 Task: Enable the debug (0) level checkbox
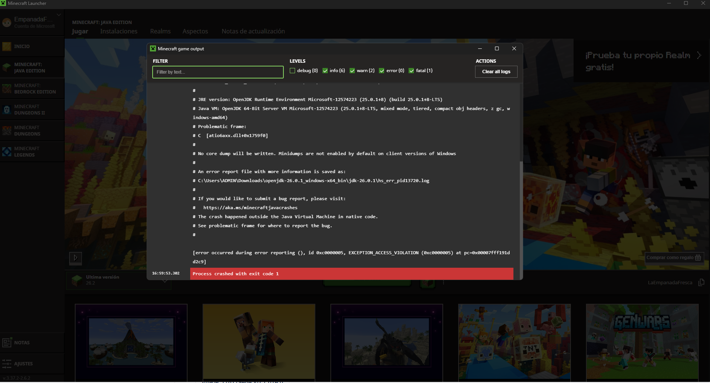coord(292,71)
